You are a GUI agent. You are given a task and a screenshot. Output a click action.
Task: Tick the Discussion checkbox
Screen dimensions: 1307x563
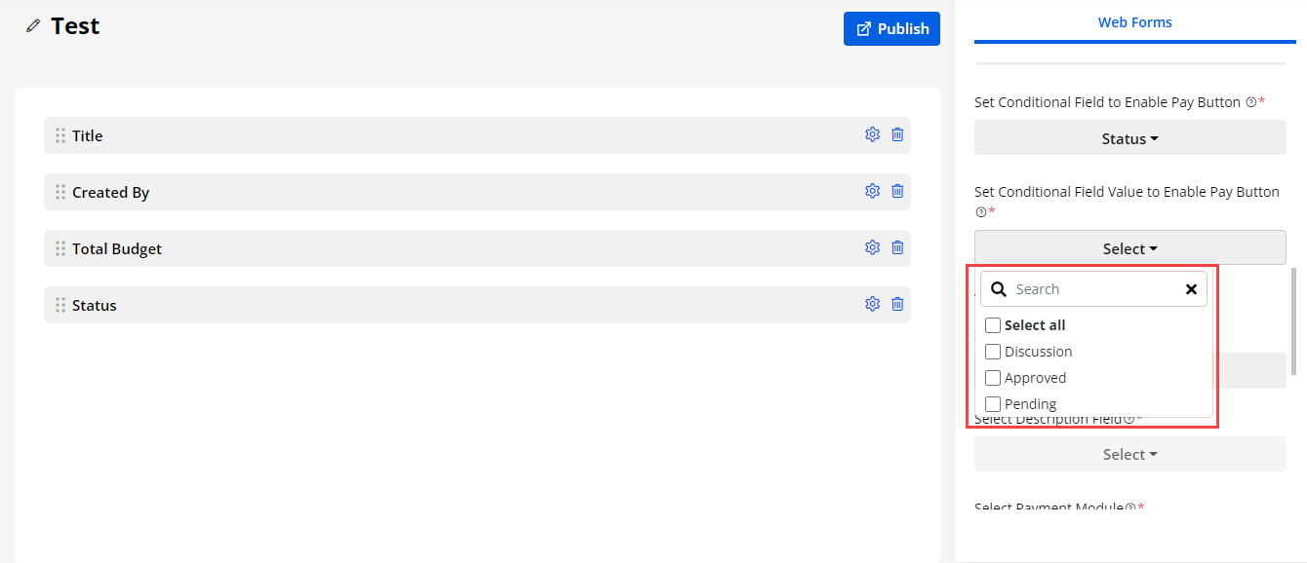tap(993, 352)
